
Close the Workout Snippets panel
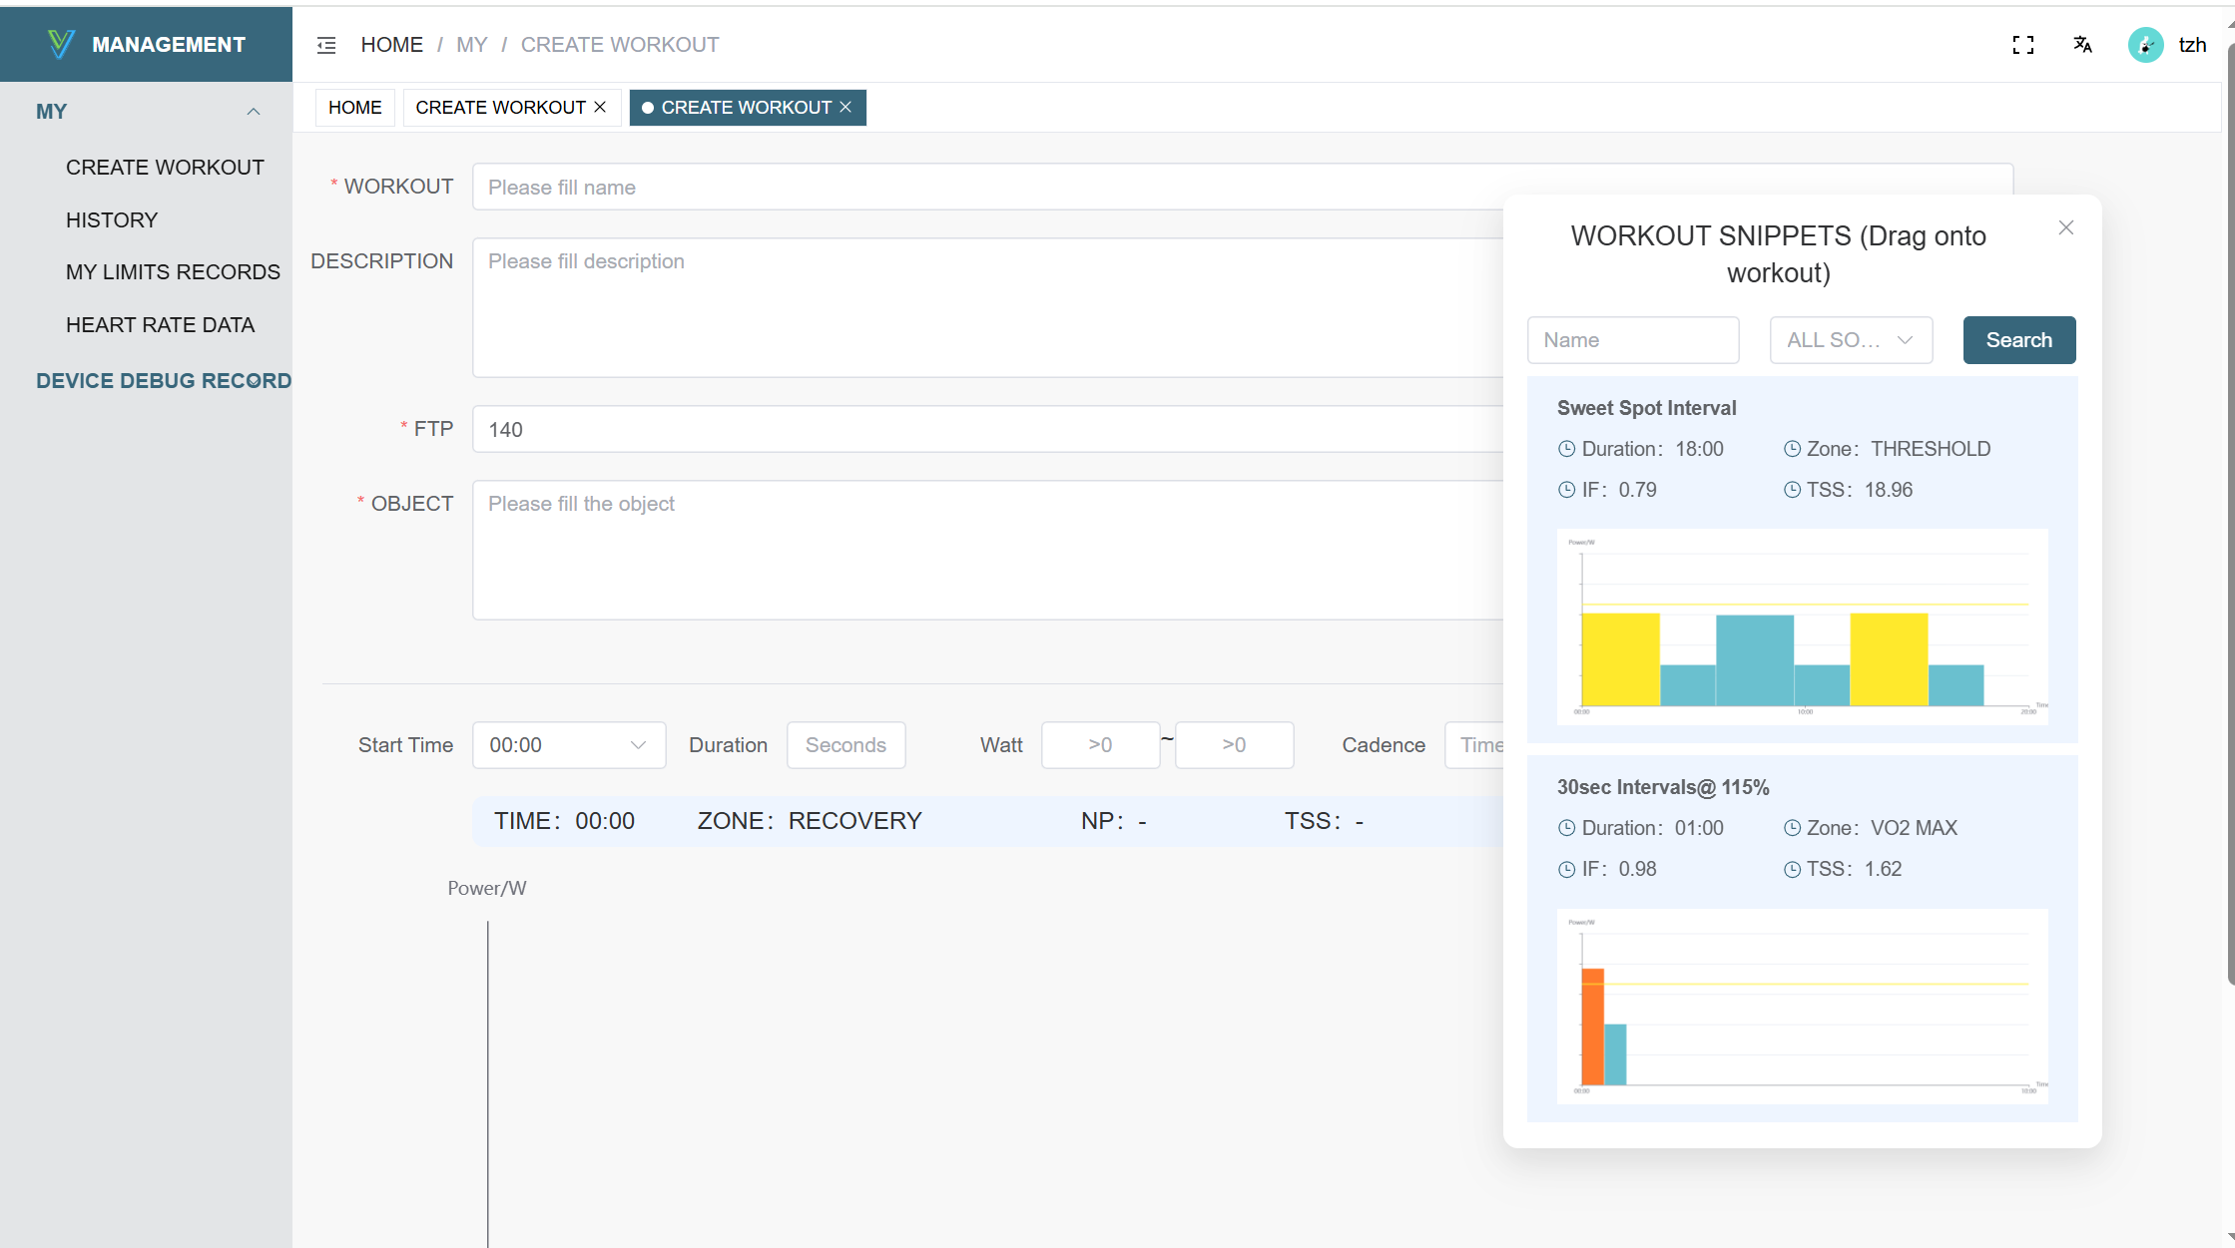click(x=2066, y=227)
